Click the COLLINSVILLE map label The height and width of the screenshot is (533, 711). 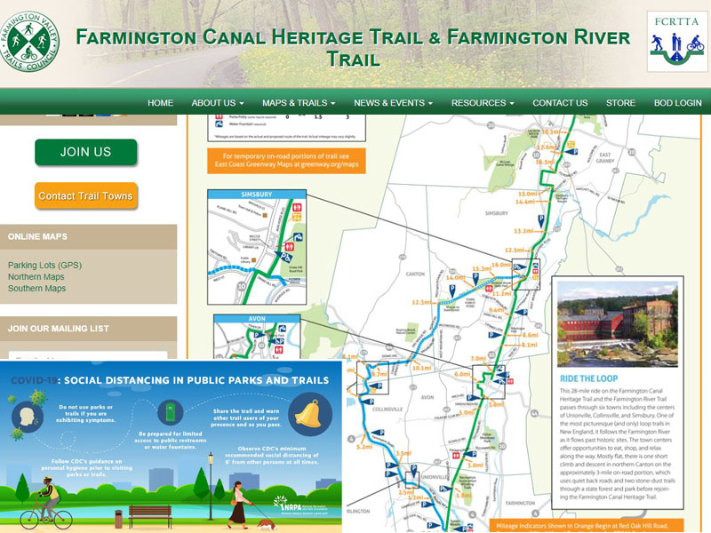(x=387, y=409)
